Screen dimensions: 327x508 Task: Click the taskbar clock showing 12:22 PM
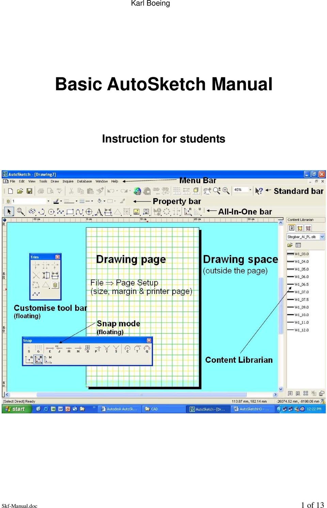314,409
